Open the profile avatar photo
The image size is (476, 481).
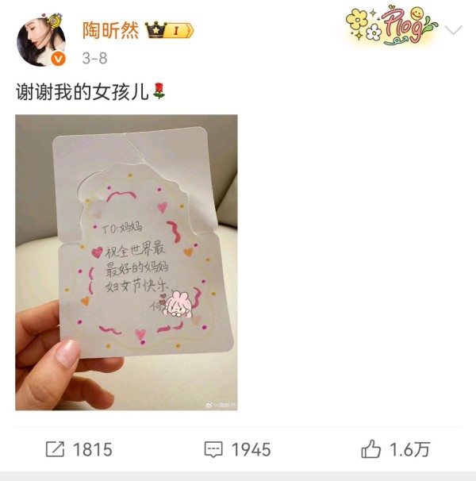click(x=41, y=41)
